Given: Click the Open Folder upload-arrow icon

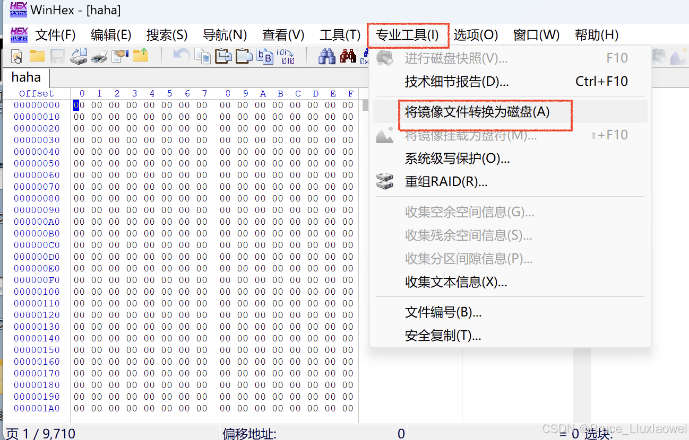Looking at the screenshot, I should 141,55.
